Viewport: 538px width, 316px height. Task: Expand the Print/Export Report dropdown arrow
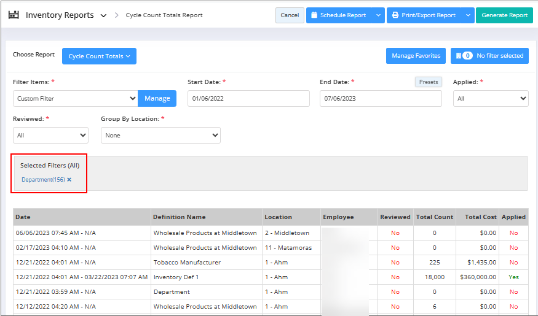point(468,15)
